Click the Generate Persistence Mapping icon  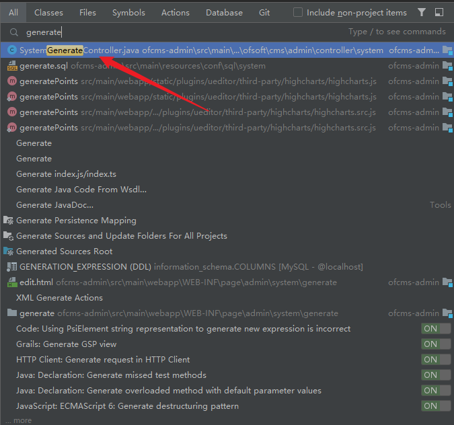(8, 221)
